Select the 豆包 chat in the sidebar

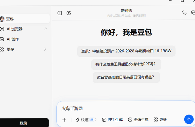[x=24, y=19]
